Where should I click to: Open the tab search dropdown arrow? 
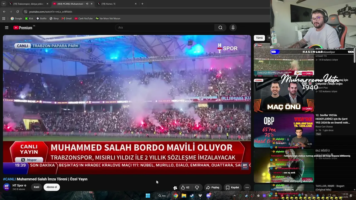[x=4, y=4]
